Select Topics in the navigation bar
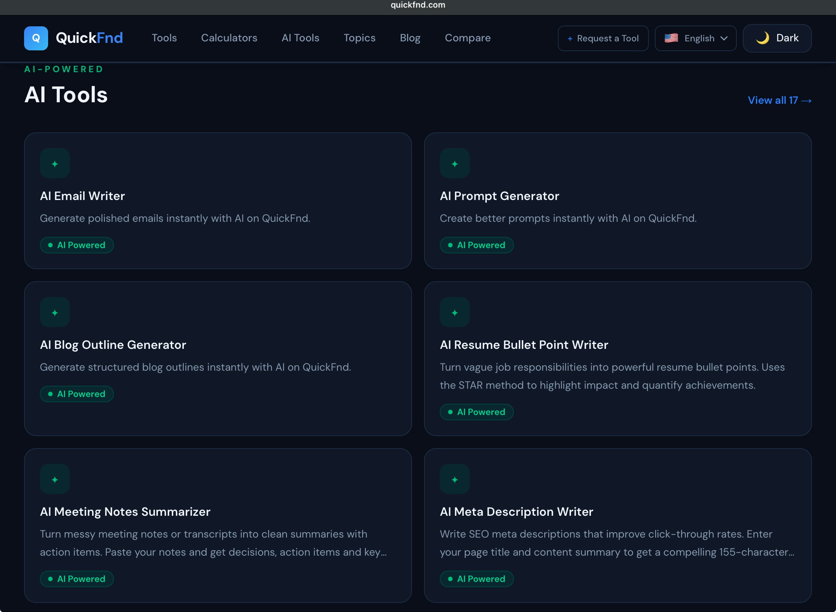 359,38
